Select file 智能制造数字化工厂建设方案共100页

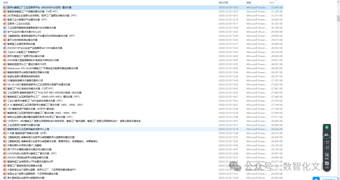[x=27, y=64]
